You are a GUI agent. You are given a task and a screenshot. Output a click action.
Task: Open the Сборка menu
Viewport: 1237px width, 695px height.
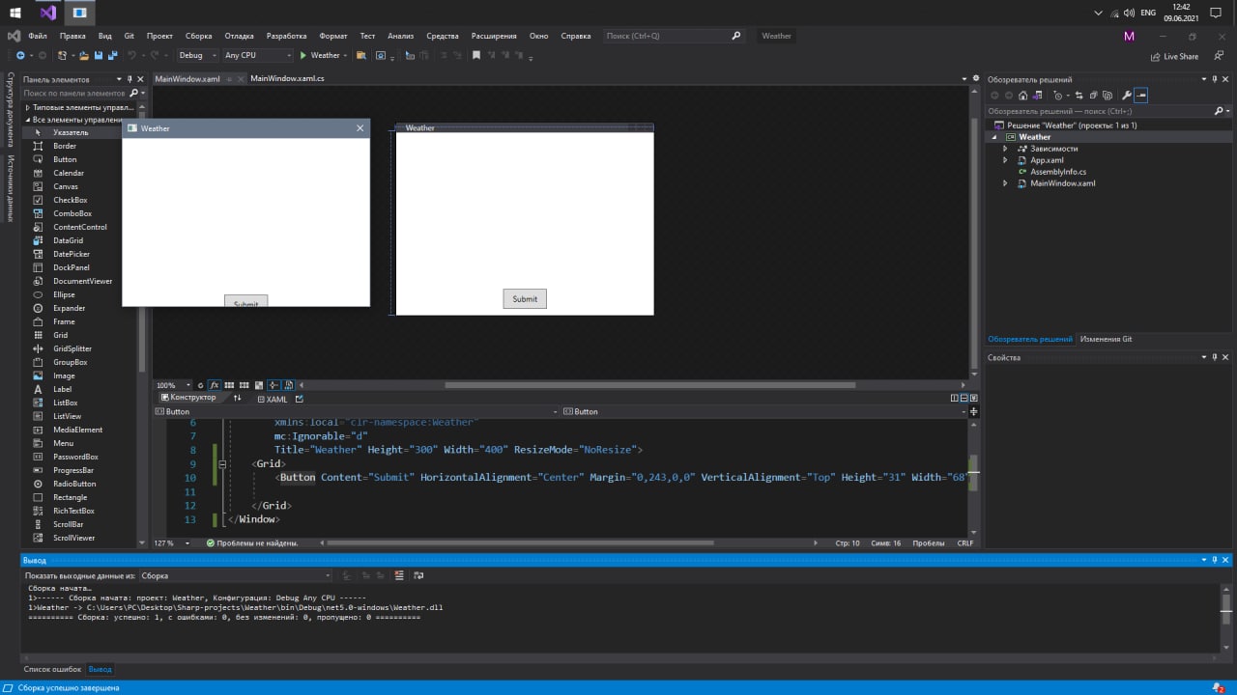pos(198,36)
